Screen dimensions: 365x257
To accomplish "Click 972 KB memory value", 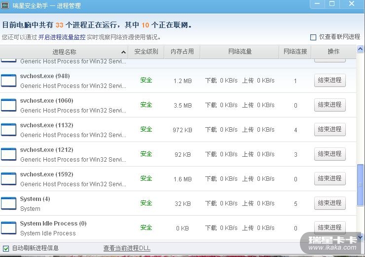I will click(182, 130).
